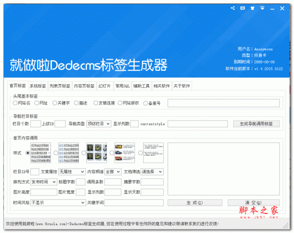Image resolution: width=294 pixels, height=233 pixels.
Task: Switch to the 关于软件 tab
Action: coord(182,86)
